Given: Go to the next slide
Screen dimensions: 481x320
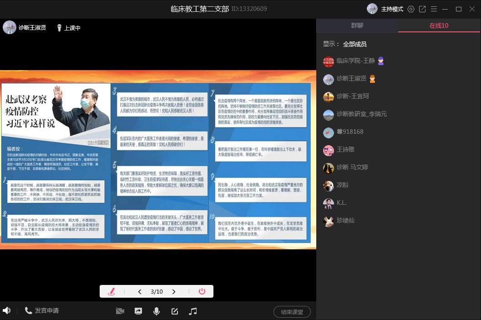Looking at the screenshot, I should click(174, 292).
